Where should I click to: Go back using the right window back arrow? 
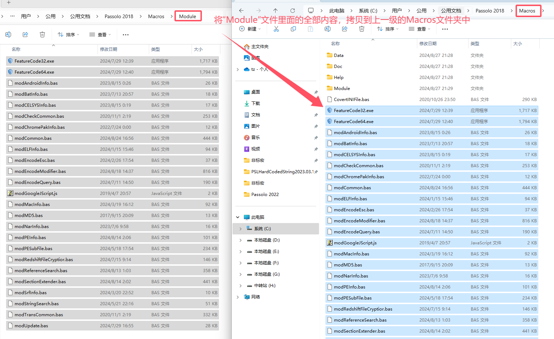pyautogui.click(x=241, y=11)
